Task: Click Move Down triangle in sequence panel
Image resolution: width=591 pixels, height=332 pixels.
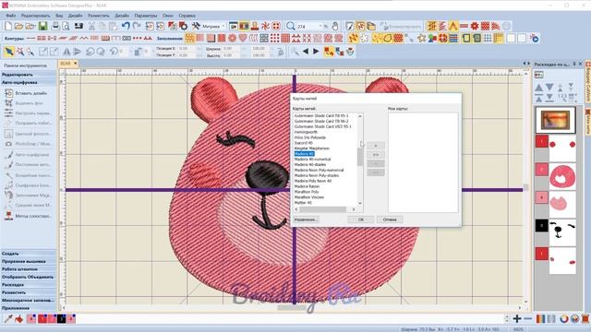Action: [x=549, y=88]
